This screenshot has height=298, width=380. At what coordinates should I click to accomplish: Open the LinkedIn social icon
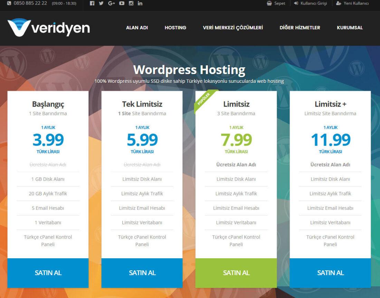pyautogui.click(x=140, y=3)
